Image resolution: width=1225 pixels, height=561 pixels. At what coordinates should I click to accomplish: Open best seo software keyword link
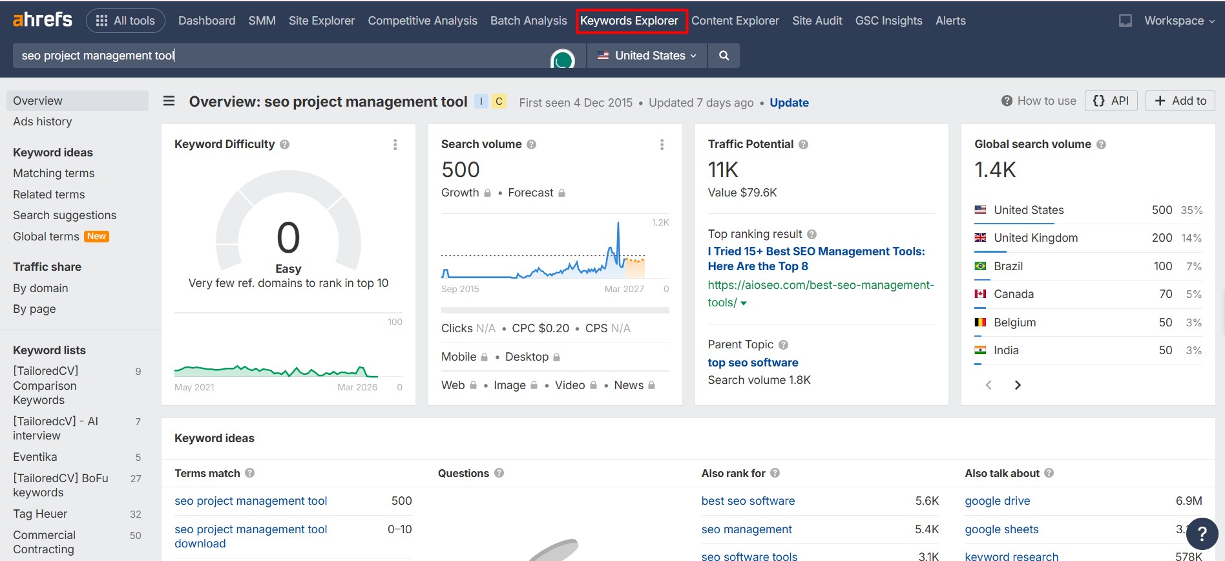point(748,501)
